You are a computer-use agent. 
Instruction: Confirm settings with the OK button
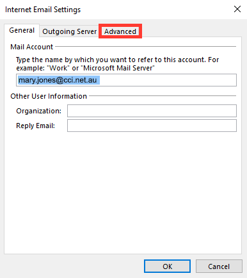[167, 266]
